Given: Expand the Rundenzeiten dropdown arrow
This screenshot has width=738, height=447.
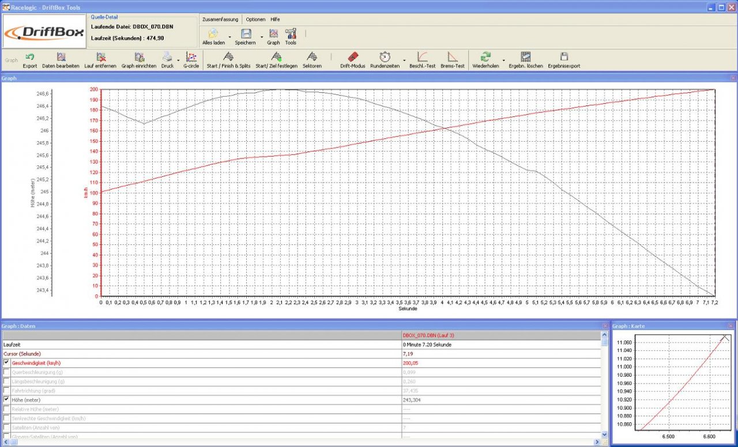Looking at the screenshot, I should [404, 59].
